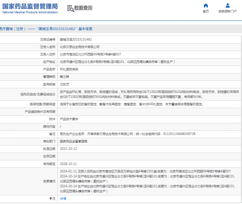Image resolution: width=242 pixels, height=204 pixels.
Task: Select management class value 第三类
Action: [65, 76]
